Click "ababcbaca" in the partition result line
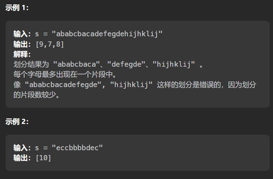Image resolution: width=273 pixels, height=179 pixels. pyautogui.click(x=76, y=64)
